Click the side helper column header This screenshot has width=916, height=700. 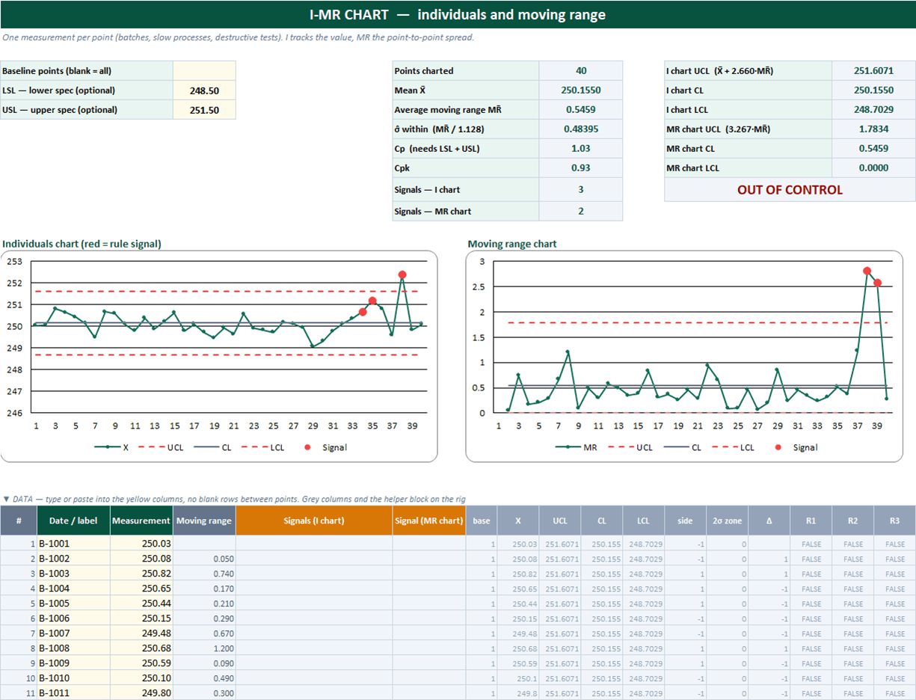(x=685, y=521)
